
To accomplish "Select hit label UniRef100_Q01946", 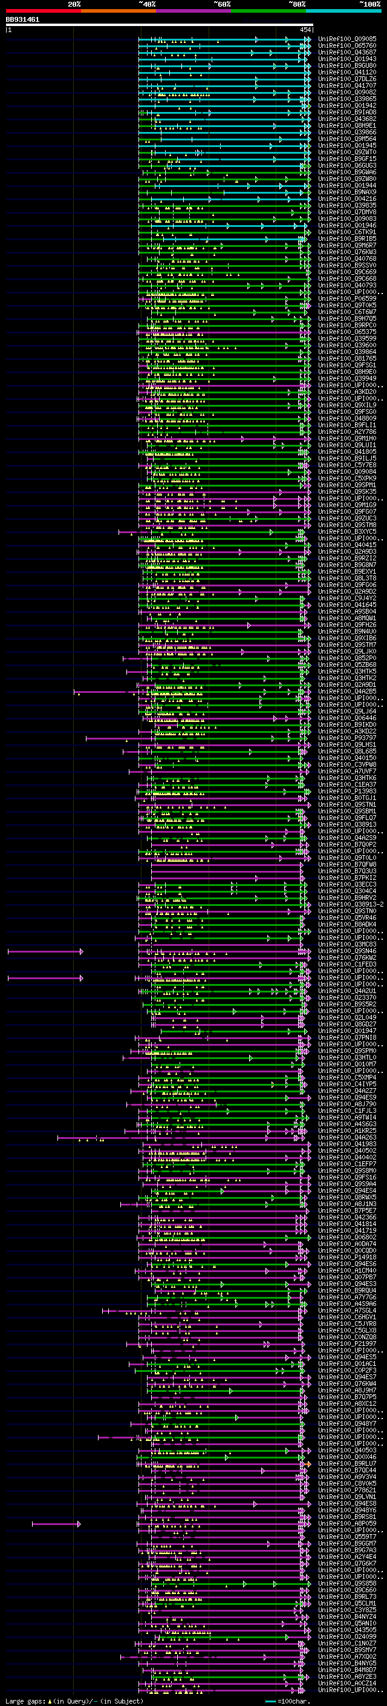I will (x=347, y=225).
